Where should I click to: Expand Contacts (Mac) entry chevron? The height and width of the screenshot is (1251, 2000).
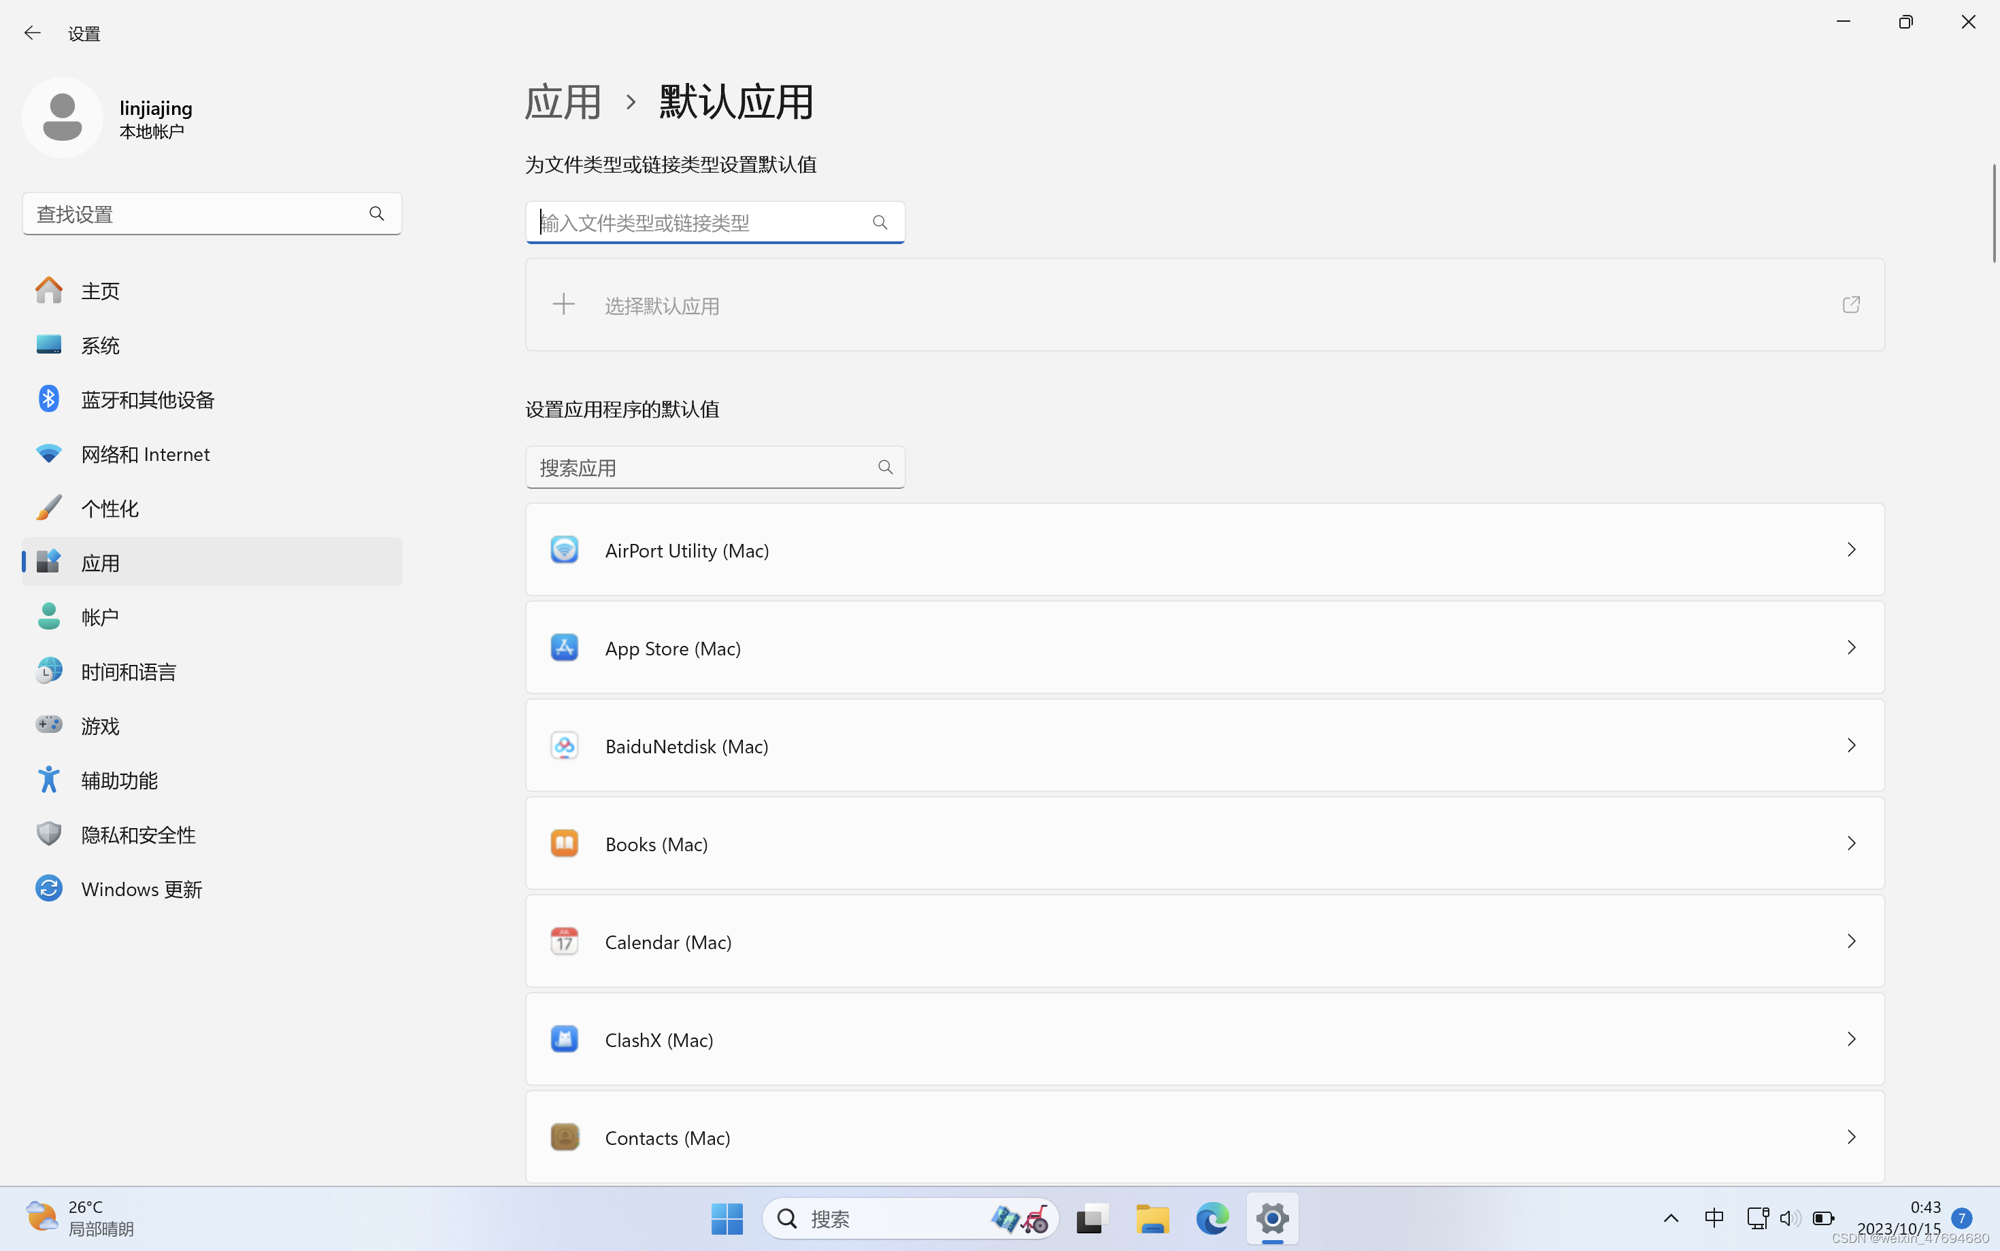1851,1137
